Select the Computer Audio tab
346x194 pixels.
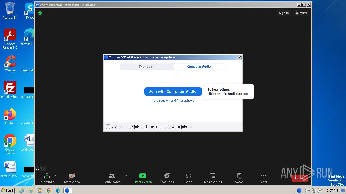(199, 67)
